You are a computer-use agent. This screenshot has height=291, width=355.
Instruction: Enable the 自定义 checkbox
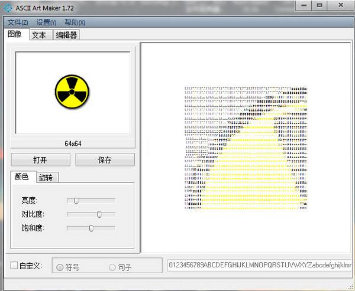pos(14,266)
